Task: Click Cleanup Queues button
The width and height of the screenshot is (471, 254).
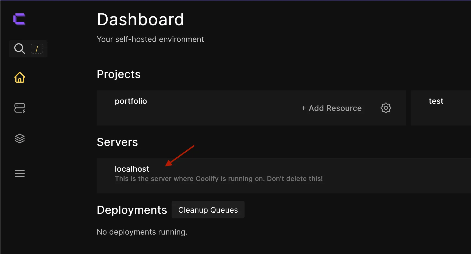Action: (x=208, y=210)
